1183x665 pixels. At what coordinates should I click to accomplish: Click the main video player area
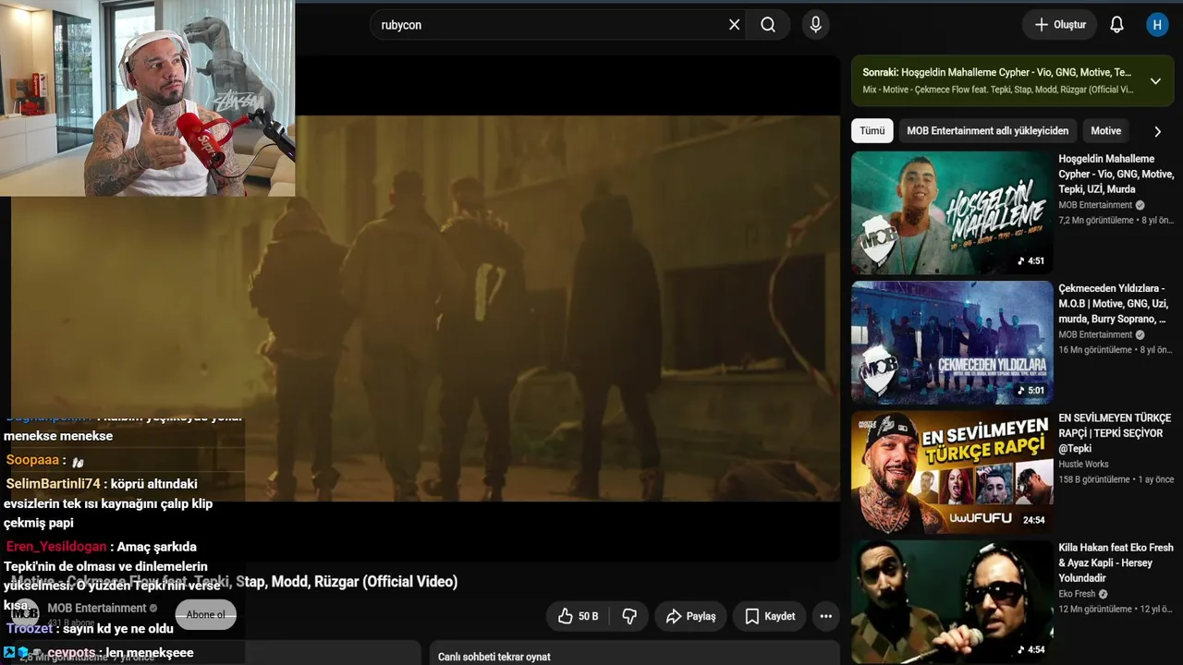click(425, 308)
